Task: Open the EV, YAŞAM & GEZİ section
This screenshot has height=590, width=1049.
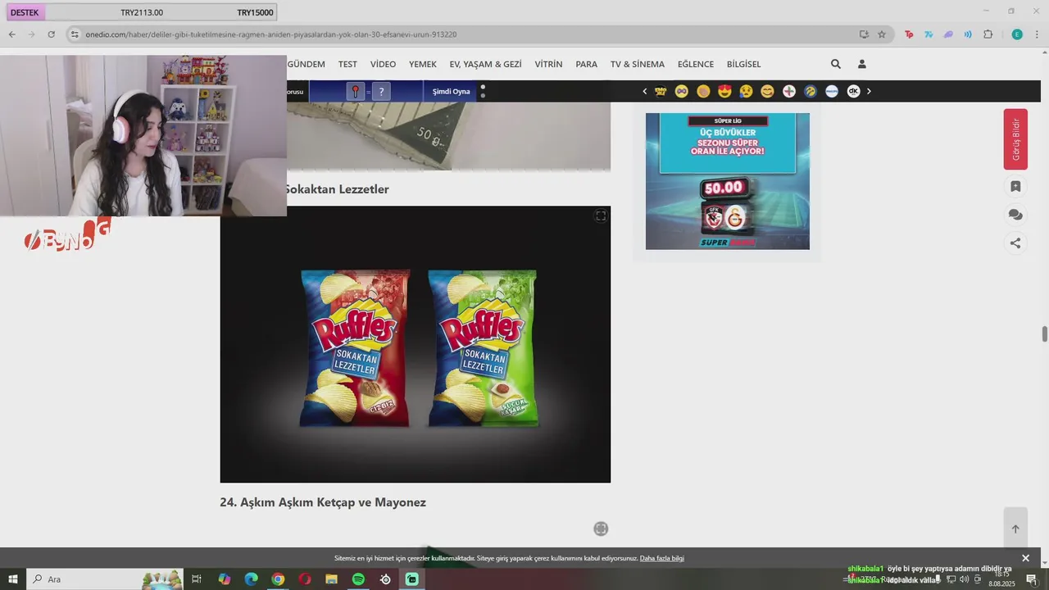Action: [485, 64]
